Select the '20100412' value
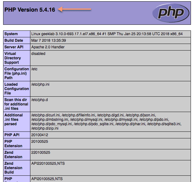The image size is (195, 182). pos(39,135)
